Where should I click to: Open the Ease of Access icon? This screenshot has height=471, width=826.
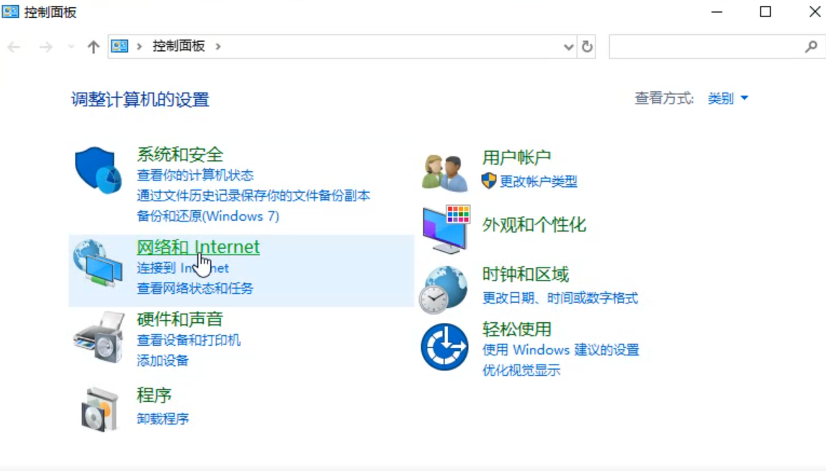[x=444, y=347]
